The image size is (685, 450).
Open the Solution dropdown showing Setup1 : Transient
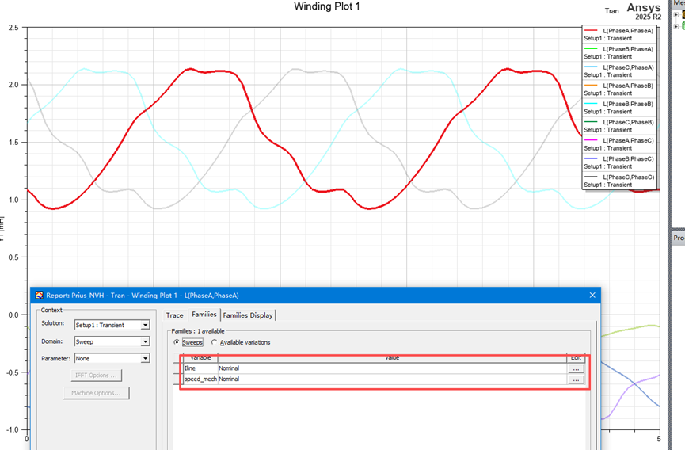click(112, 325)
